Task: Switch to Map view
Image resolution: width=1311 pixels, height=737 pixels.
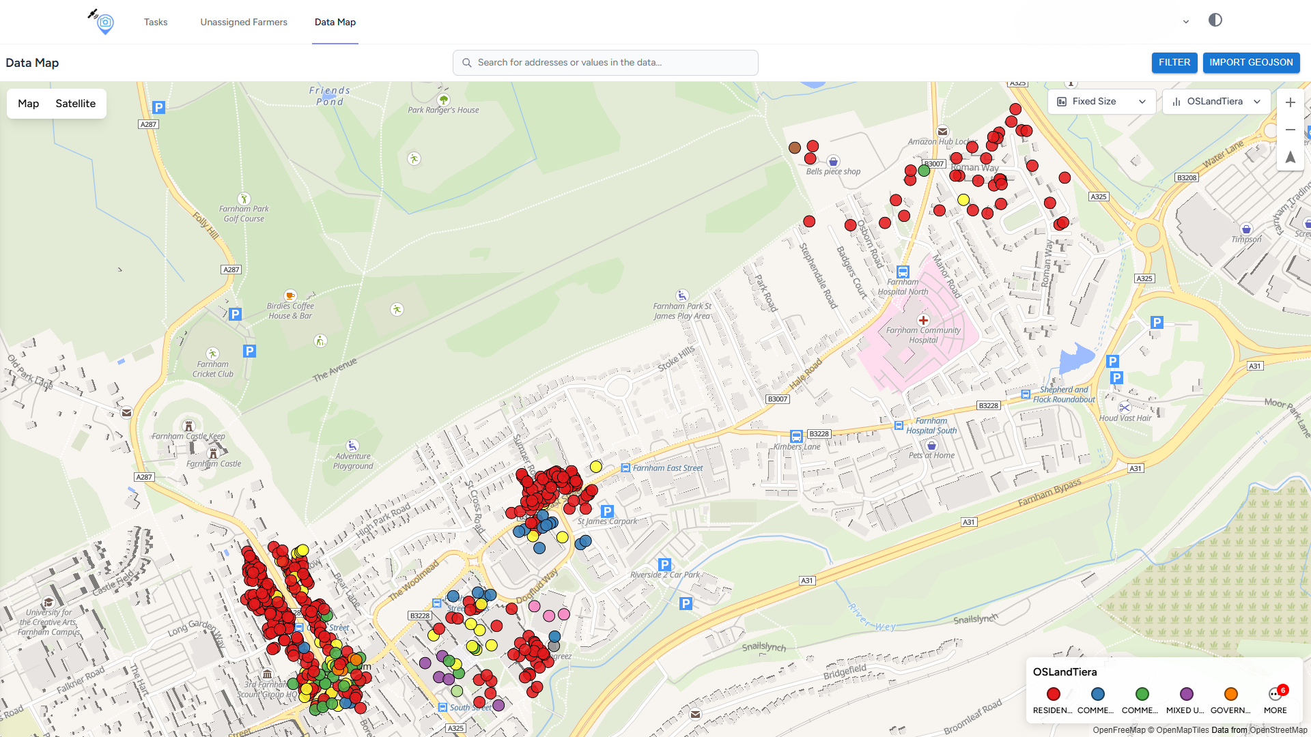Action: tap(28, 104)
